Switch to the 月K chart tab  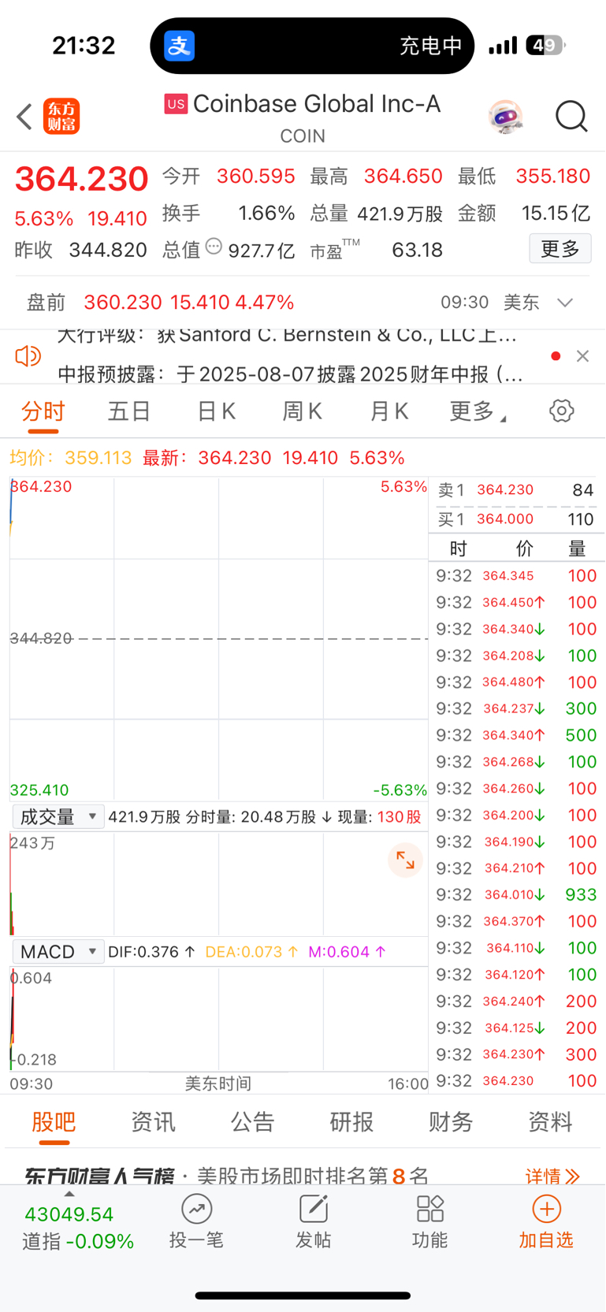coord(389,411)
